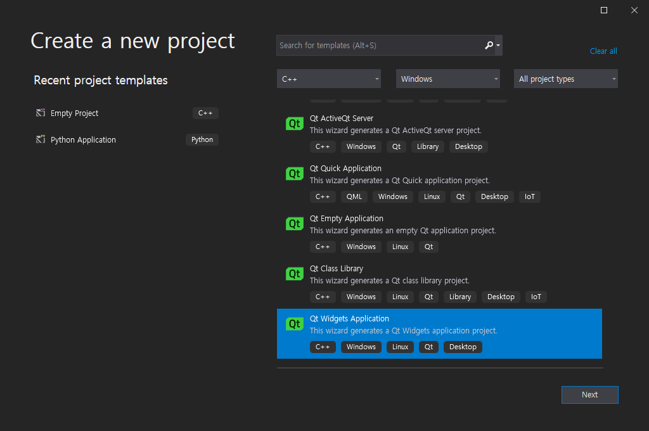The image size is (649, 431).
Task: Click Desktop tag under Qt ActiveQt Server
Action: pos(468,146)
